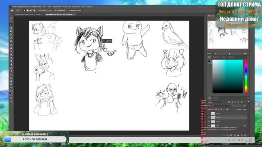
Task: Choose Add to Selection mode icon
Action: point(27,11)
